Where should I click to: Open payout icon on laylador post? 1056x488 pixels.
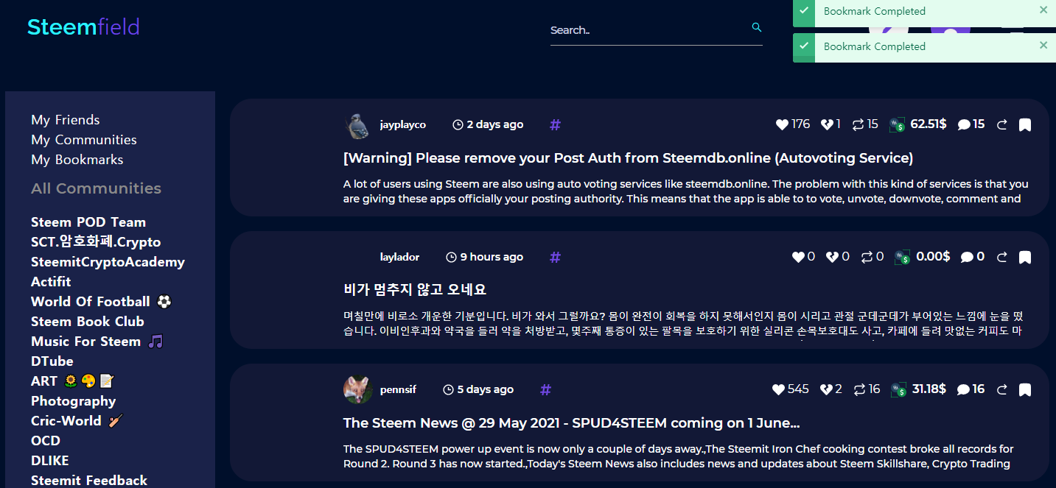pos(902,258)
